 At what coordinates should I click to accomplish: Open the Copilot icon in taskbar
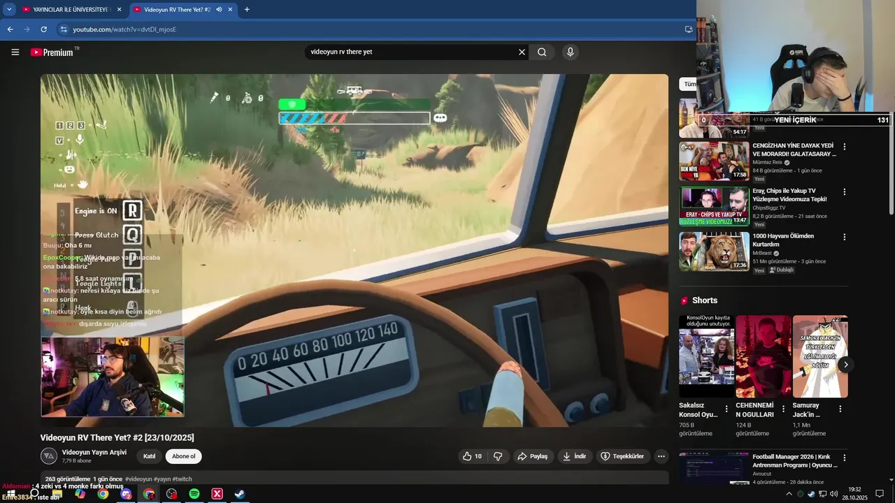[80, 494]
